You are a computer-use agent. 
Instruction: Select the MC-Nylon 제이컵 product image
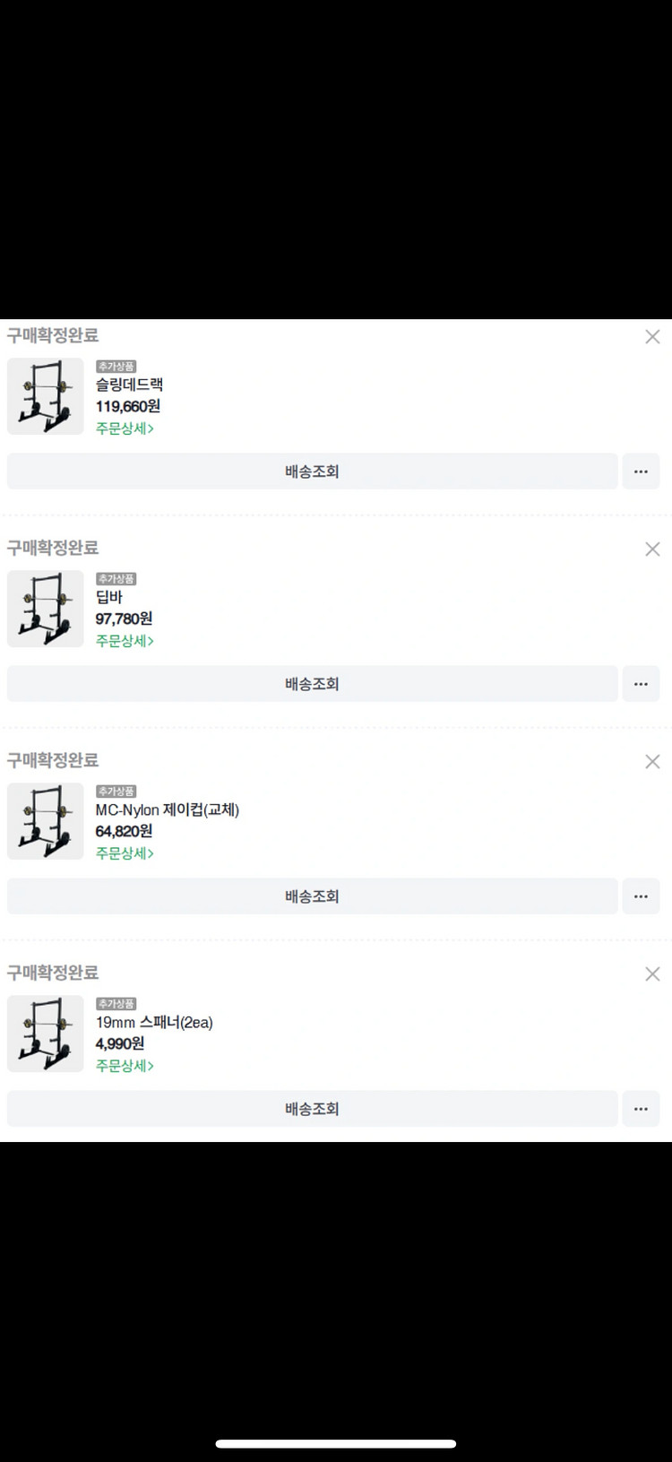pos(46,821)
